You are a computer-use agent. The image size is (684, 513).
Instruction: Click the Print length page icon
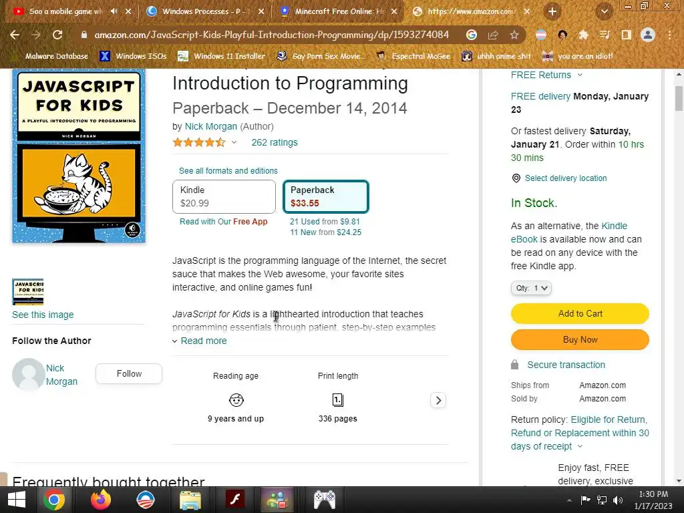click(x=337, y=399)
